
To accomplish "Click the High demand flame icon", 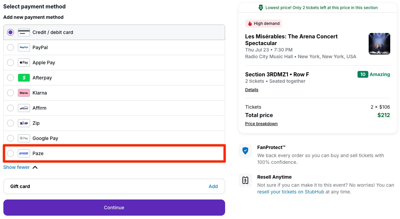I will point(250,24).
